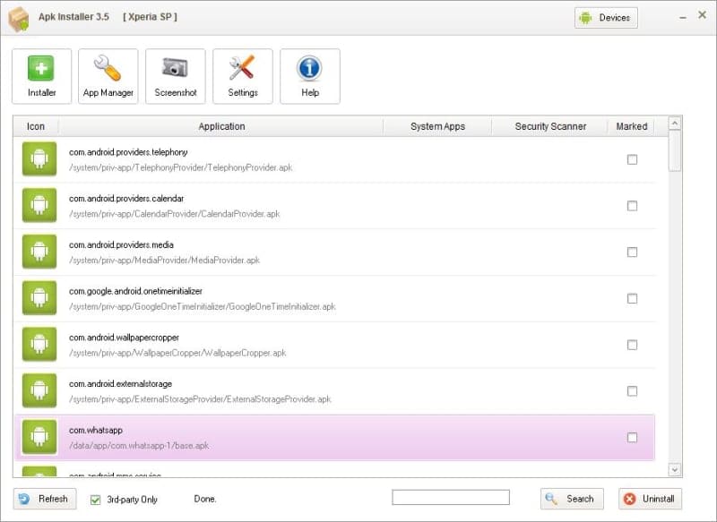Select com.android.externalstorage package name
Image resolution: width=717 pixels, height=522 pixels.
120,384
